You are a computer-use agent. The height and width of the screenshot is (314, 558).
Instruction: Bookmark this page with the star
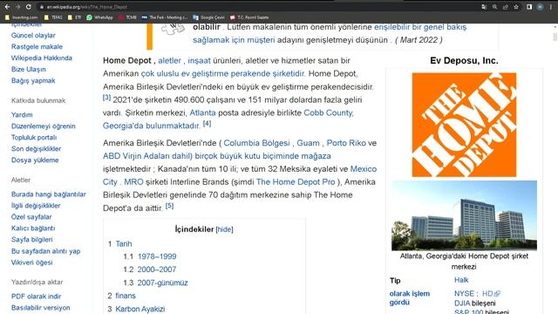pos(516,7)
